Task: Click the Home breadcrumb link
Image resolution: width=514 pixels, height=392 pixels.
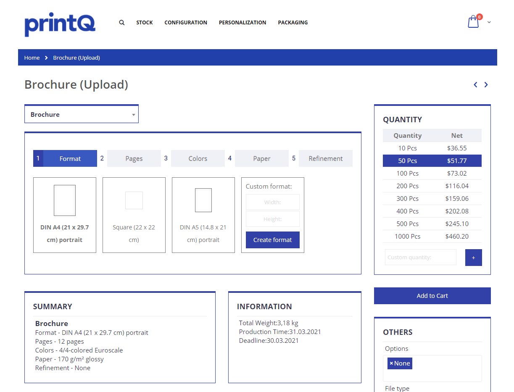Action: coord(32,58)
